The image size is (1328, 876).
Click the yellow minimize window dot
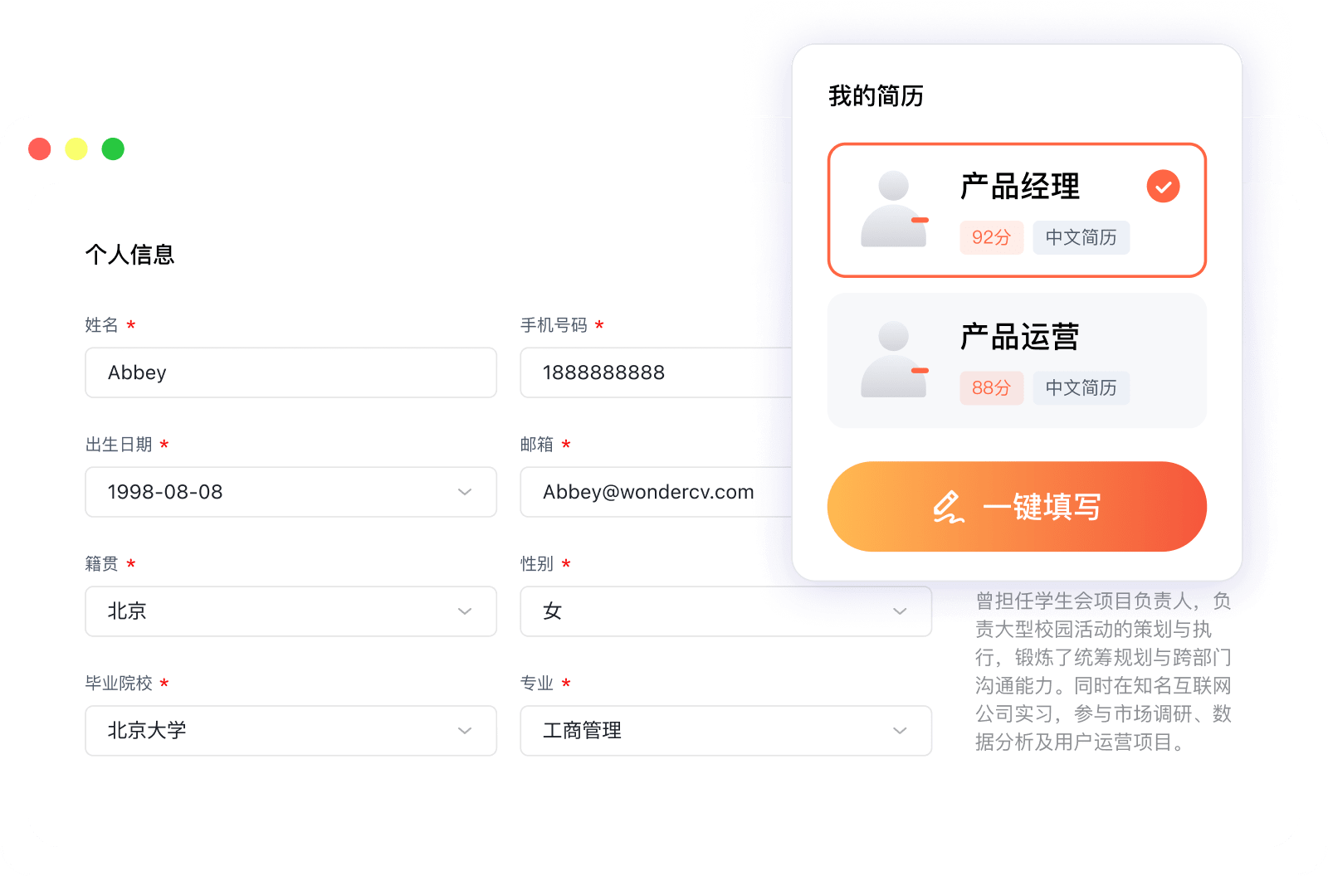pyautogui.click(x=76, y=149)
